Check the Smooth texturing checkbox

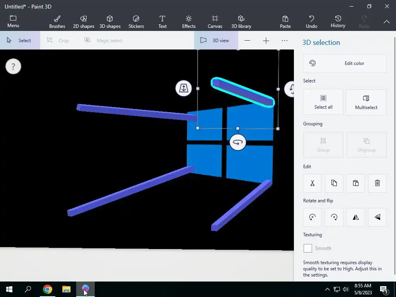[x=307, y=248]
